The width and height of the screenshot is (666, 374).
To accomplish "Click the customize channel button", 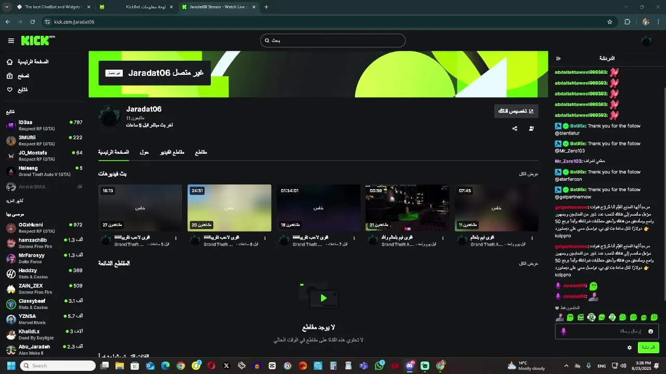I will click(x=516, y=111).
